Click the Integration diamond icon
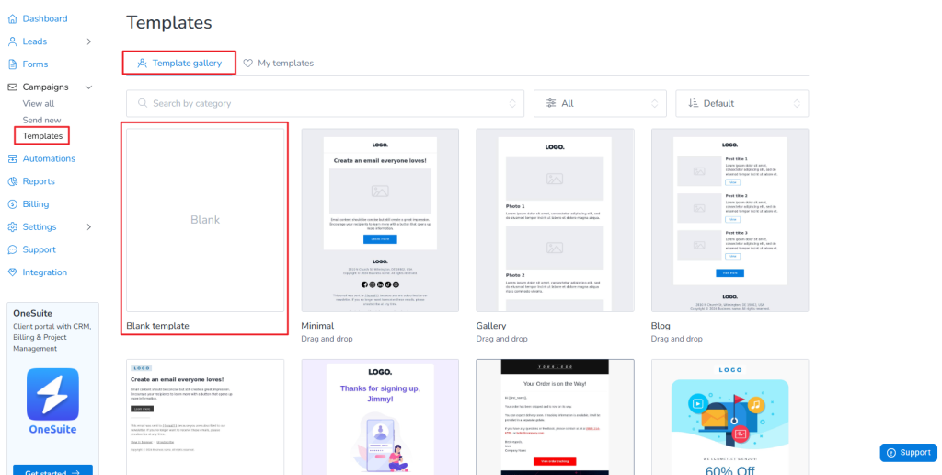The image size is (942, 475). click(x=12, y=272)
